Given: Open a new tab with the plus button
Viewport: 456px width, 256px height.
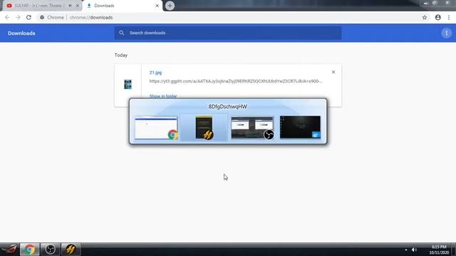Looking at the screenshot, I should coord(170,6).
